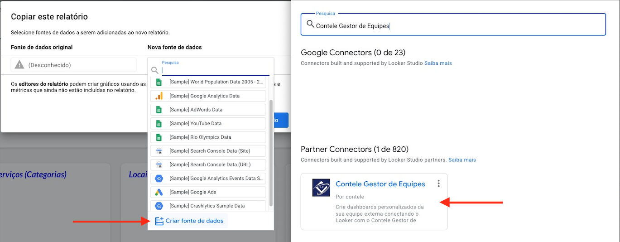Click the magnifier icon in connector search

coord(310,24)
